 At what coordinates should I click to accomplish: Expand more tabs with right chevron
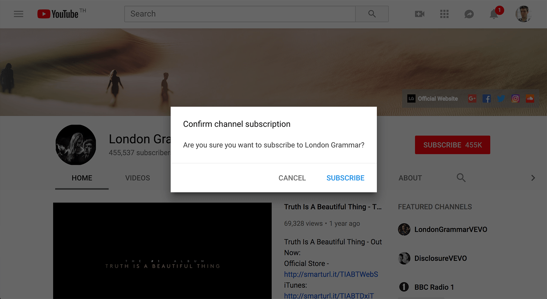tap(533, 178)
